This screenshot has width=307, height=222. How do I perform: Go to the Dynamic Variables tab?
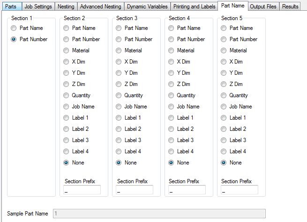point(147,7)
